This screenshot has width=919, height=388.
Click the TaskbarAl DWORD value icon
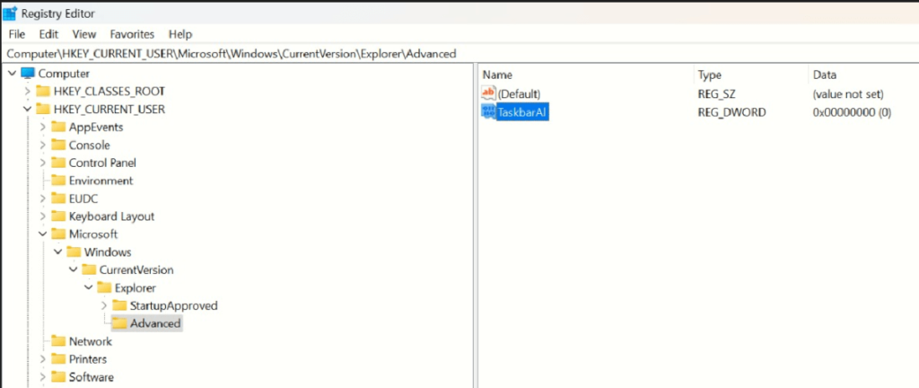(488, 111)
